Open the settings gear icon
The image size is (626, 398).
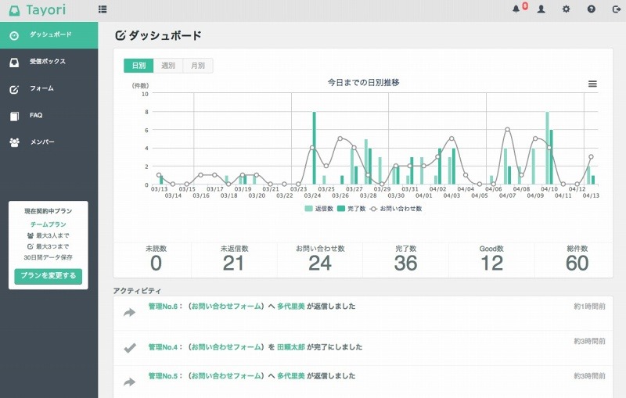(x=566, y=9)
